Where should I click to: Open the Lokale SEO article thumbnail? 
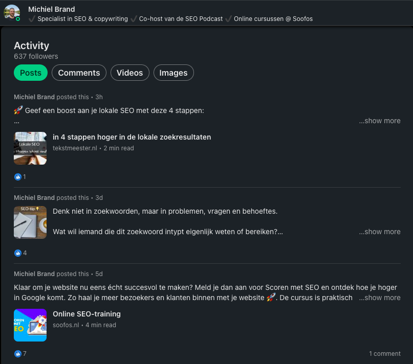pyautogui.click(x=30, y=148)
